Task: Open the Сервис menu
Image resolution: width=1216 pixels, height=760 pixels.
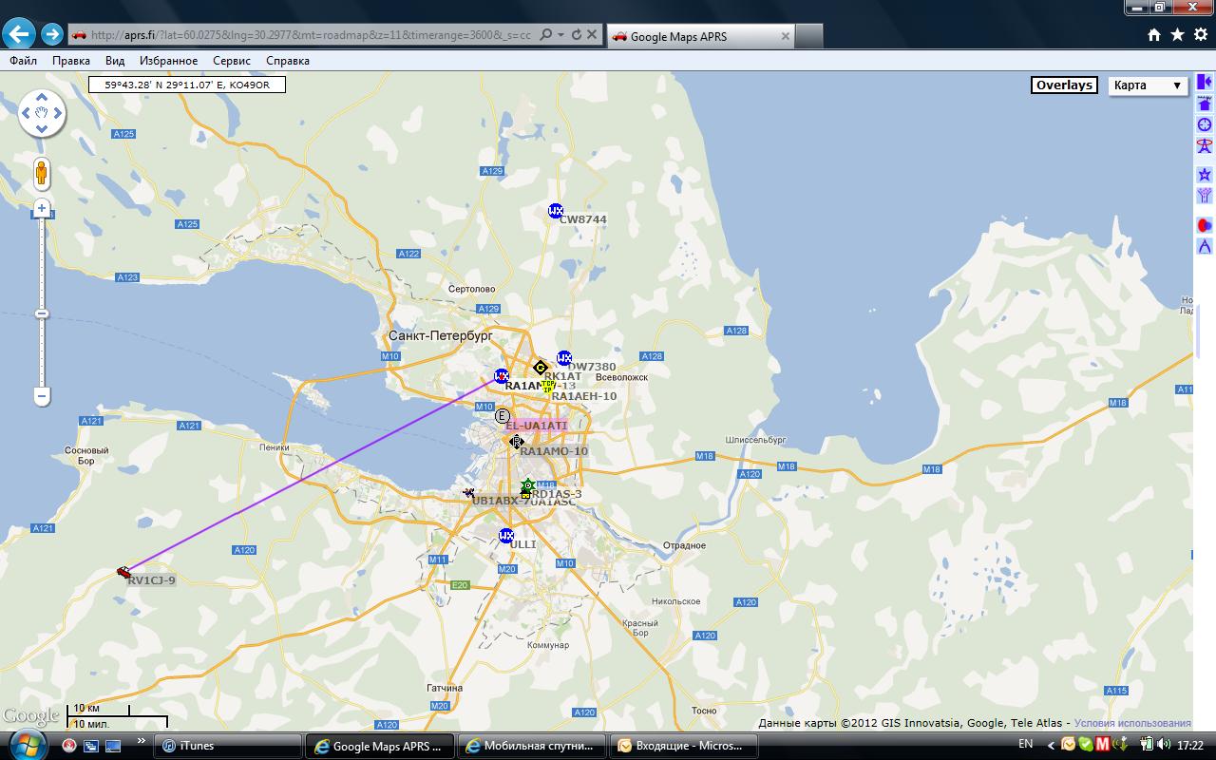Action: (232, 61)
